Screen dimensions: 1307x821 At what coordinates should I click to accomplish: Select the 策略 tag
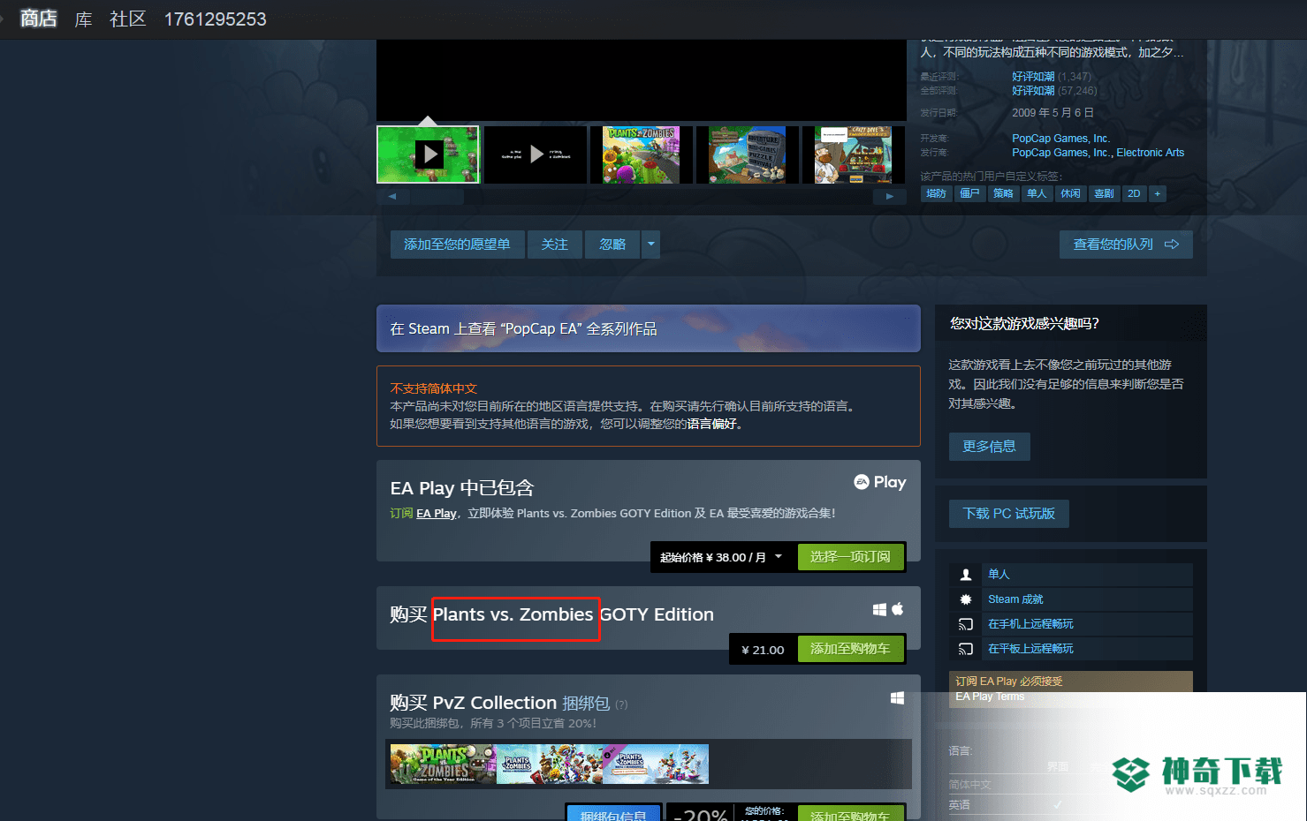coord(1003,193)
